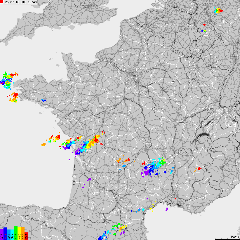240x240 pixels.
Task: Click the red square beside the timestamp
Action: [2, 2]
